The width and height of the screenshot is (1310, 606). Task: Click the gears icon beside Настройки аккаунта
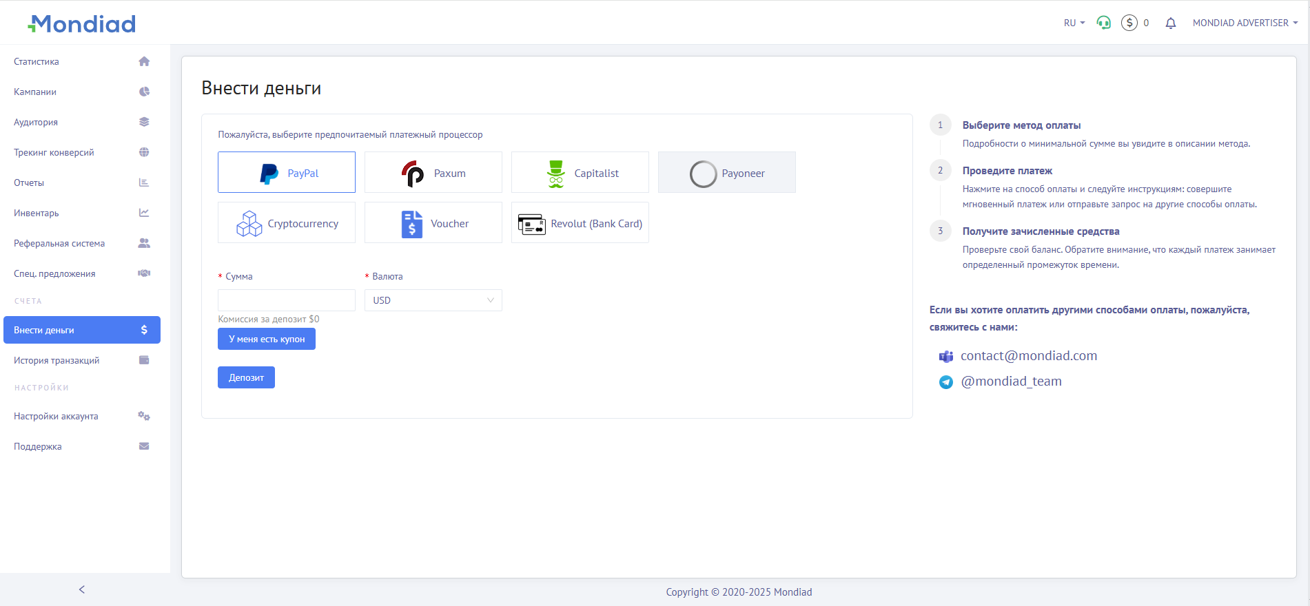pyautogui.click(x=144, y=416)
